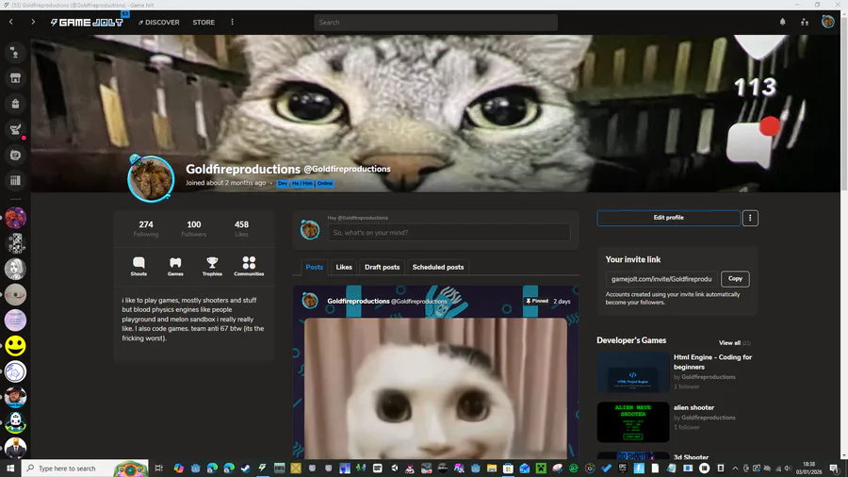The height and width of the screenshot is (477, 848).
Task: Open the Store page
Action: 204,23
